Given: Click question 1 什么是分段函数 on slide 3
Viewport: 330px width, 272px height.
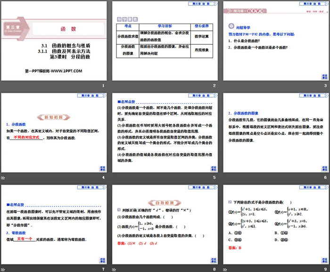Looking at the screenshot, I should click(x=244, y=41).
